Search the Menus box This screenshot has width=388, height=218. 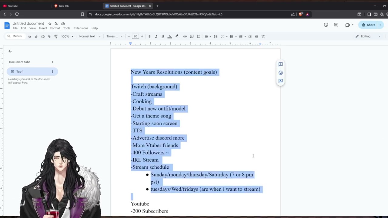(x=15, y=36)
